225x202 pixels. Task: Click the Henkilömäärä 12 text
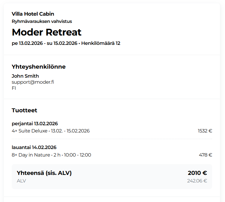point(101,43)
